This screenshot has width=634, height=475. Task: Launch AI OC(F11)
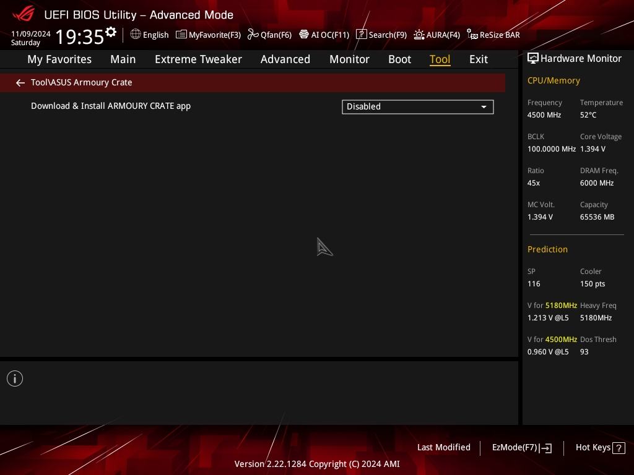tap(324, 35)
